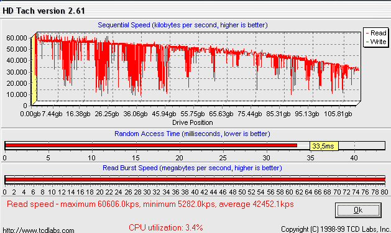Click the Ok button
391x233 pixels.
358,210
